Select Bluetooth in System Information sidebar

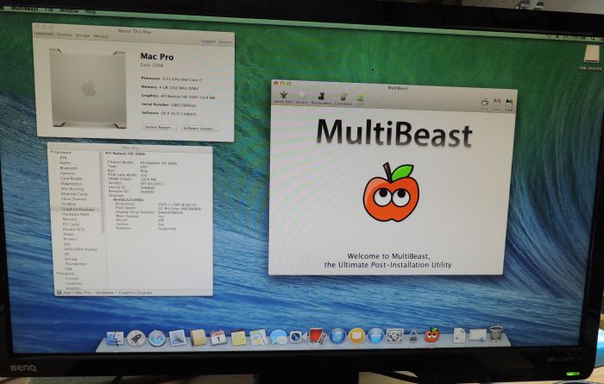coord(69,168)
